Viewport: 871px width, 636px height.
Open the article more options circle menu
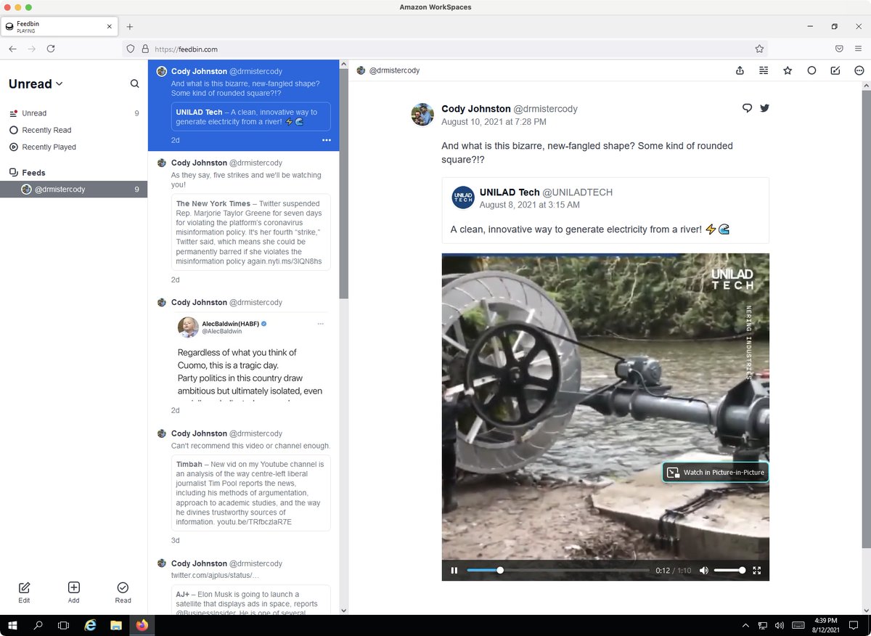pyautogui.click(x=859, y=70)
